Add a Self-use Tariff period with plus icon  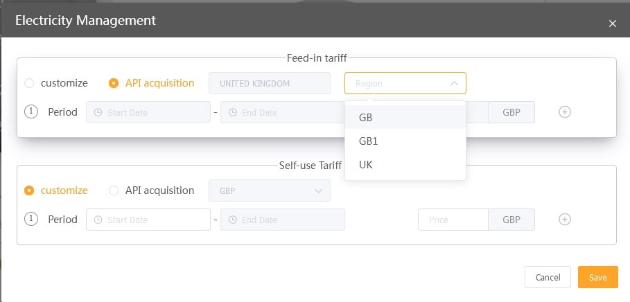click(565, 220)
